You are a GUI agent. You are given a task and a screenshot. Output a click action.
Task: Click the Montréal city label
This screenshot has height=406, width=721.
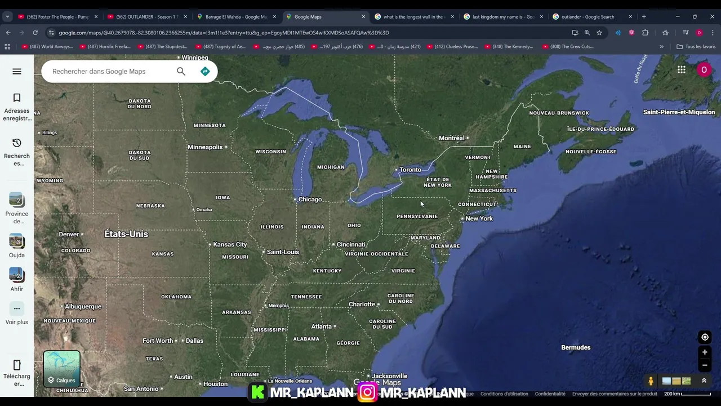(451, 138)
